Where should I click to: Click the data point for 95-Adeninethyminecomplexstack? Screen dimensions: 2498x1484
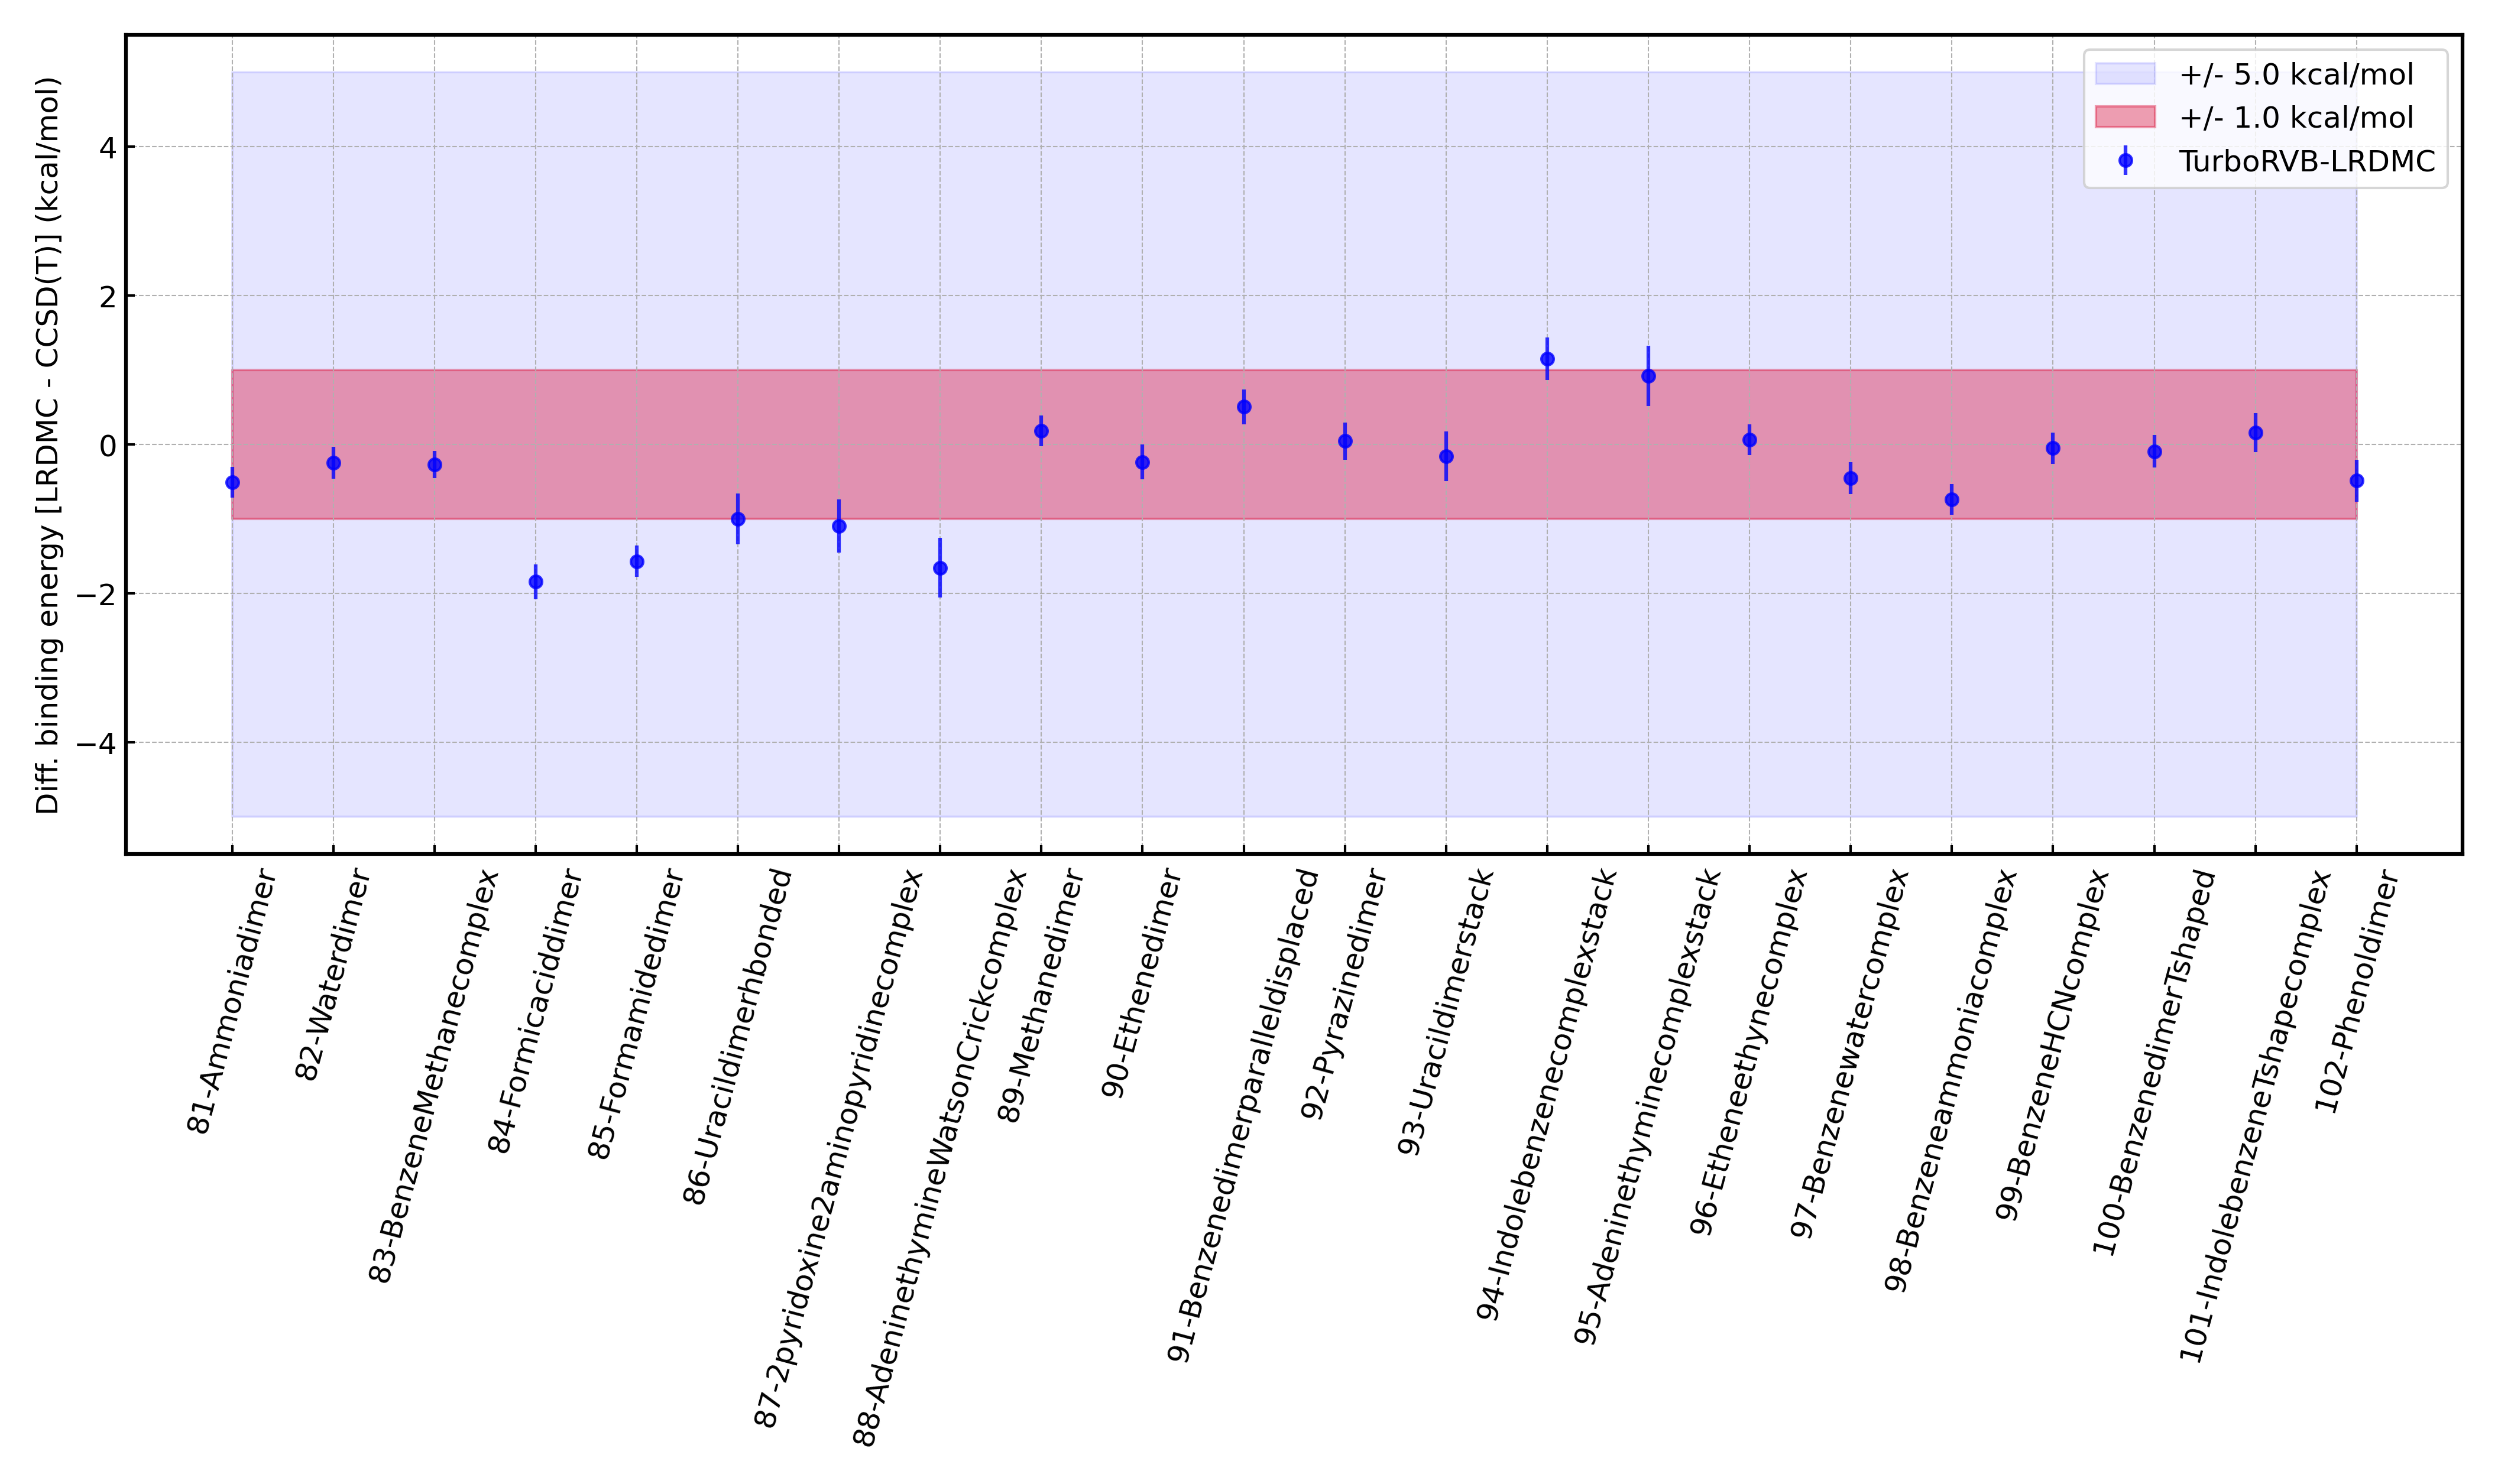point(1648,376)
